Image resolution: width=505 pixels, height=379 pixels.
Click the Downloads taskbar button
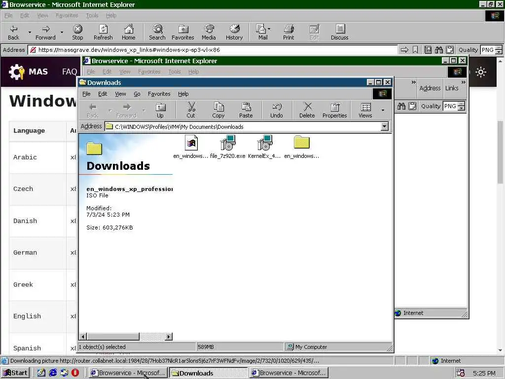[209, 373]
